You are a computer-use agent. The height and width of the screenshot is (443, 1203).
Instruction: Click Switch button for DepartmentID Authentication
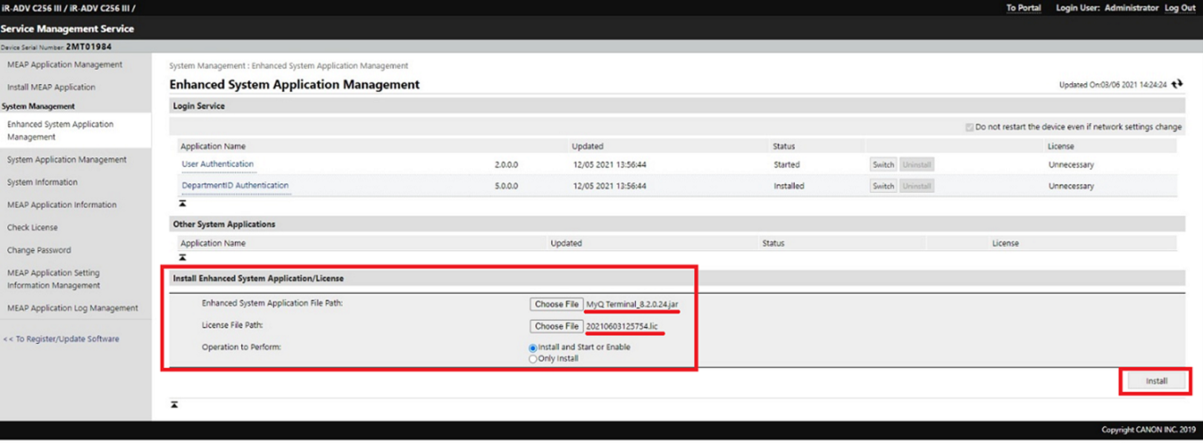click(882, 186)
